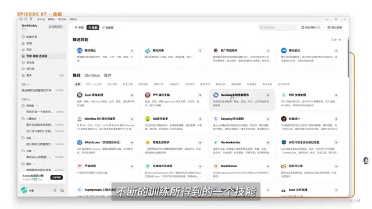372x209 pixels.
Task: Add the Excel 表格处理 skill with plus
Action: [x=132, y=95]
